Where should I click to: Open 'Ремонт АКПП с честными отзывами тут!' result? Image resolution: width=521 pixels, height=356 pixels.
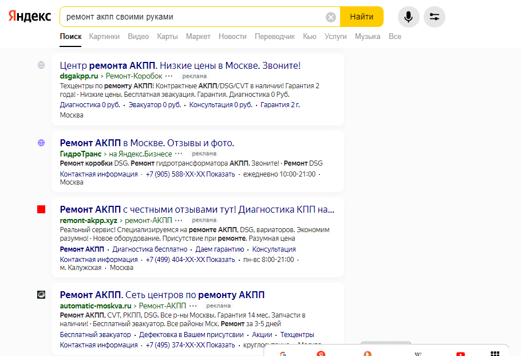point(197,210)
